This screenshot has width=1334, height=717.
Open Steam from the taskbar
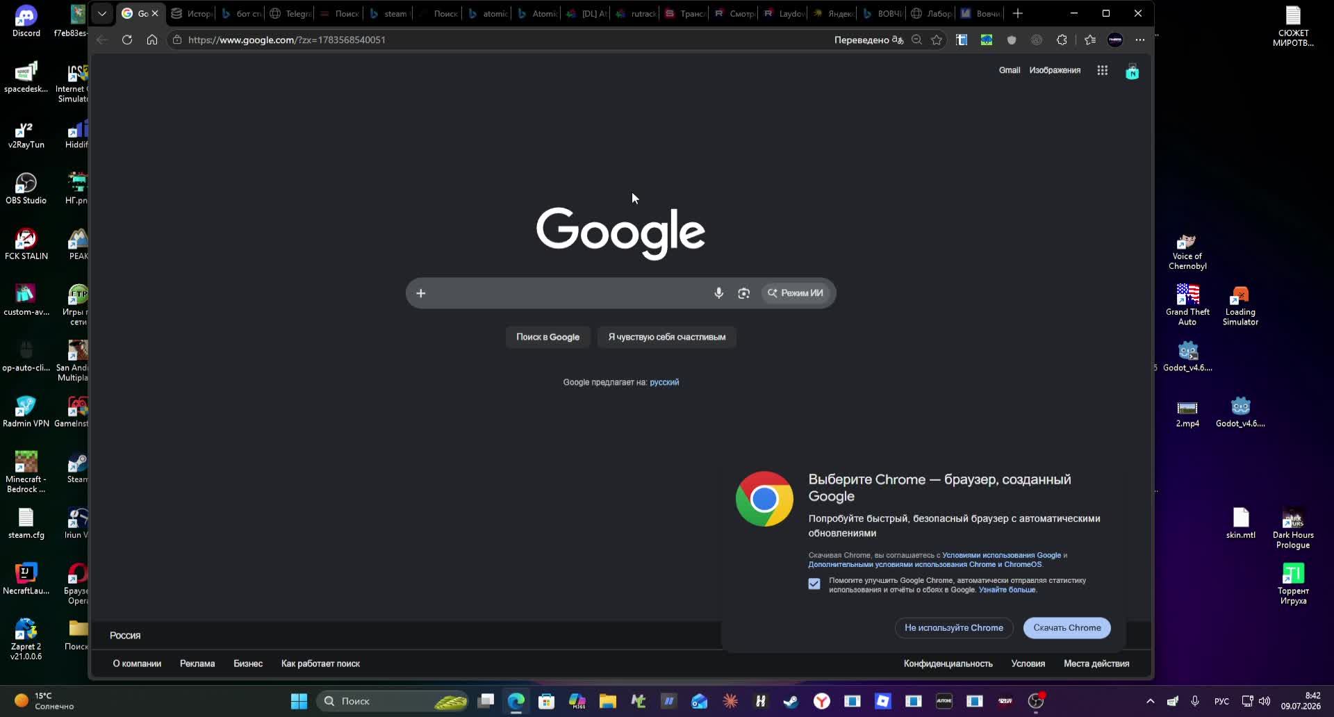click(791, 701)
